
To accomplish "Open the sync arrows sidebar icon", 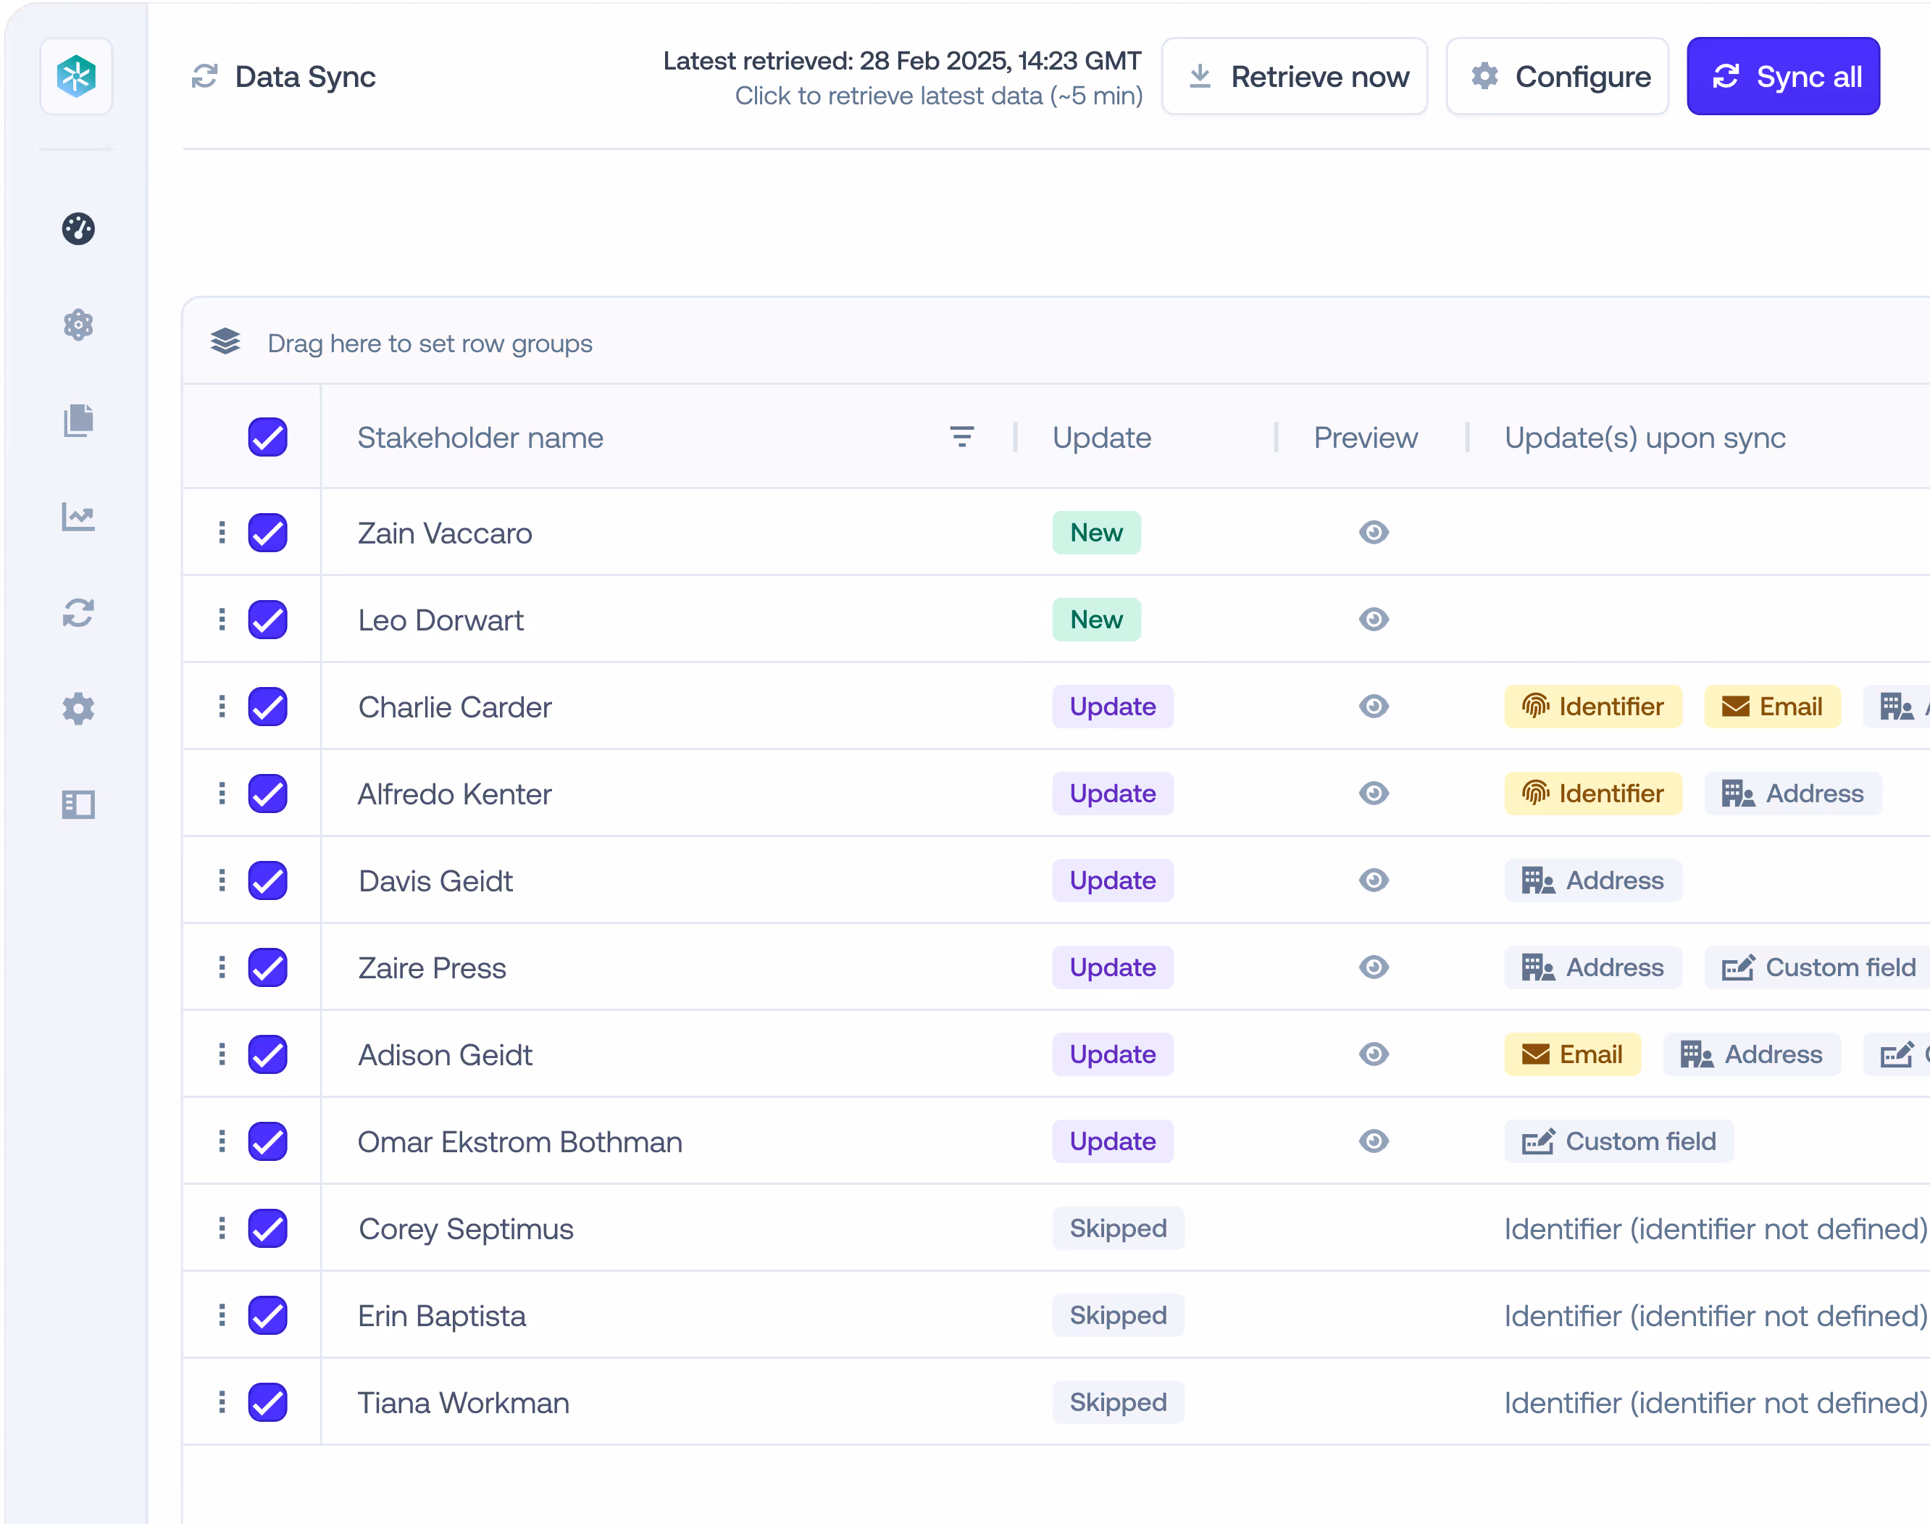I will coord(78,613).
